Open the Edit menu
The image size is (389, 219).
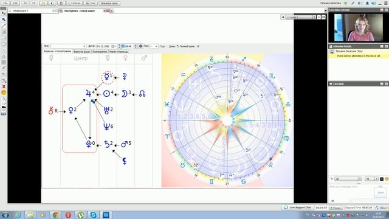15,3
